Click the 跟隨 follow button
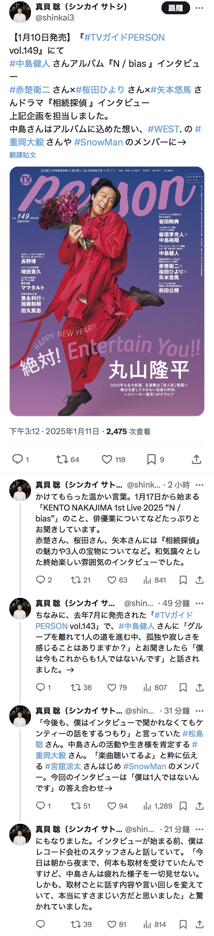This screenshot has height=936, width=214. (x=176, y=8)
